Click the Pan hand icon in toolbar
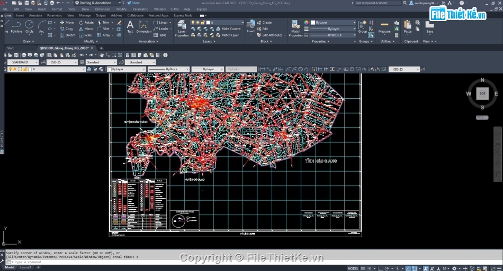503x271 pixels. [x=102, y=55]
